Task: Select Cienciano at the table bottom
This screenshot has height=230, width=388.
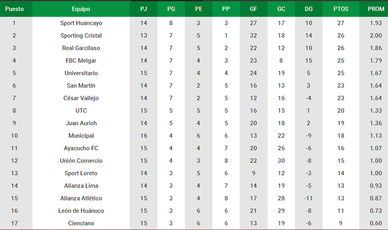Action: point(81,223)
